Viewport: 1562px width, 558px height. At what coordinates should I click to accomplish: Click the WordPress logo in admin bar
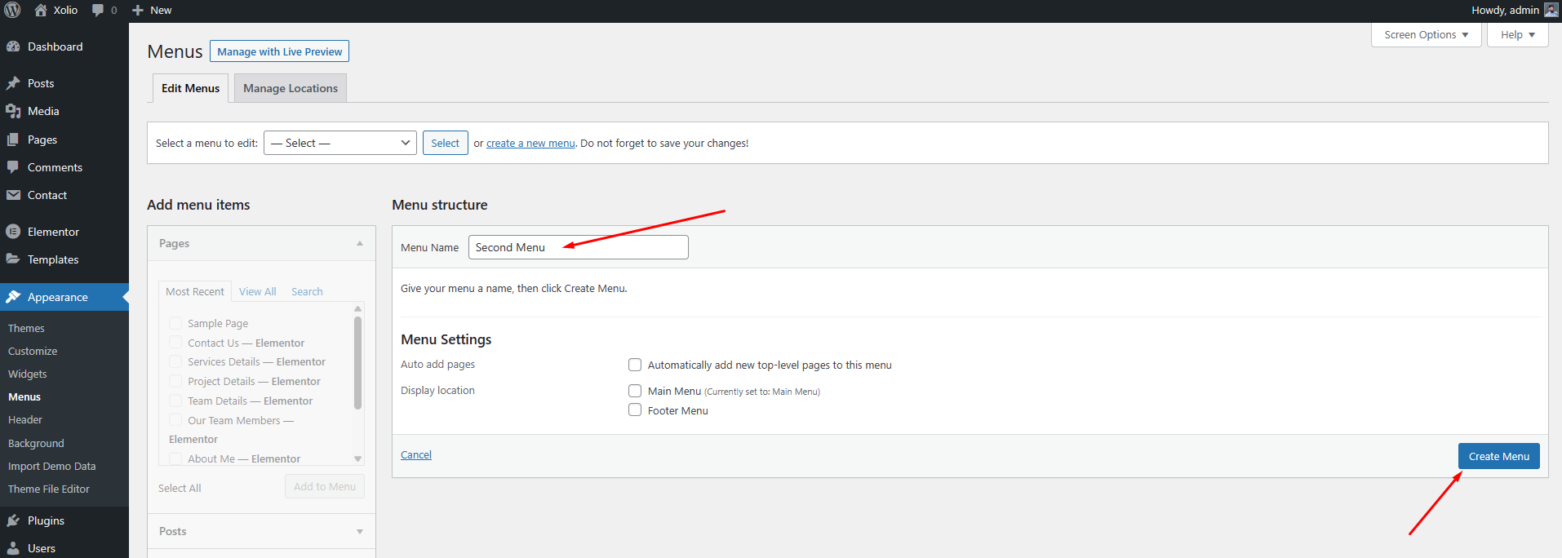[13, 11]
